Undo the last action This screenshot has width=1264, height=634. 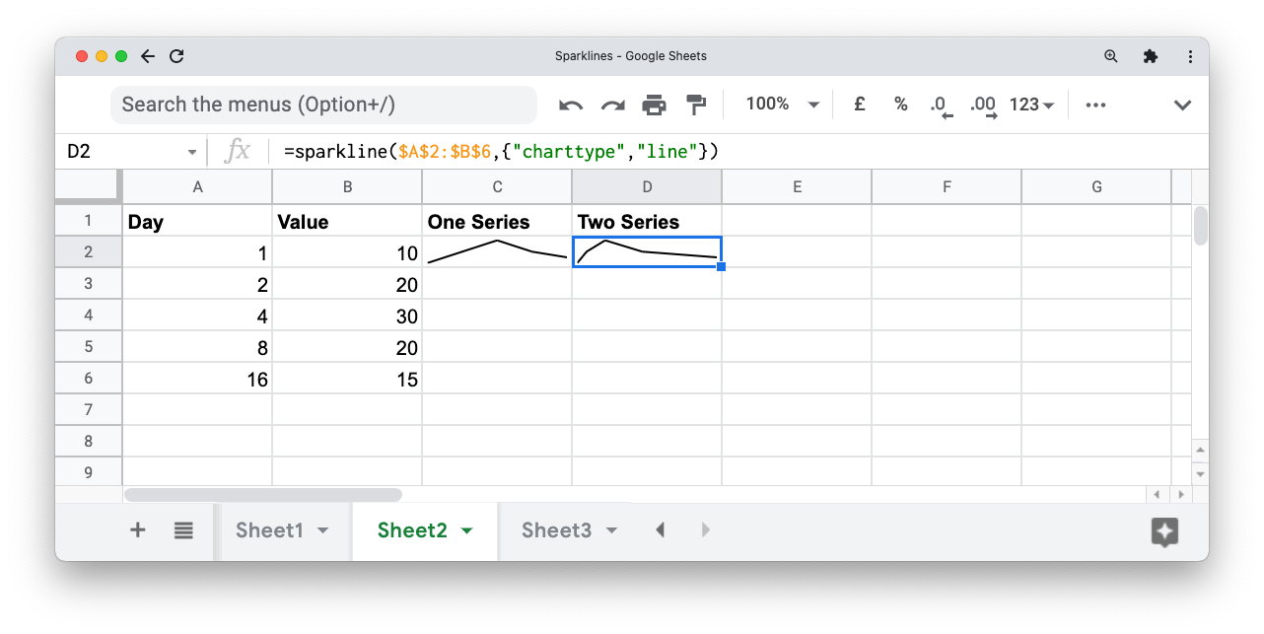pyautogui.click(x=571, y=104)
